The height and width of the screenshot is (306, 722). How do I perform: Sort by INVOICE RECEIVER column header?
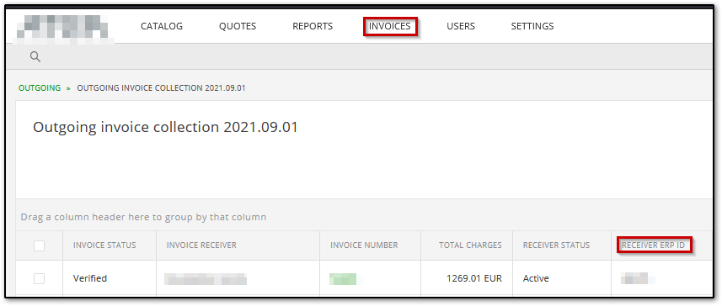coord(201,245)
